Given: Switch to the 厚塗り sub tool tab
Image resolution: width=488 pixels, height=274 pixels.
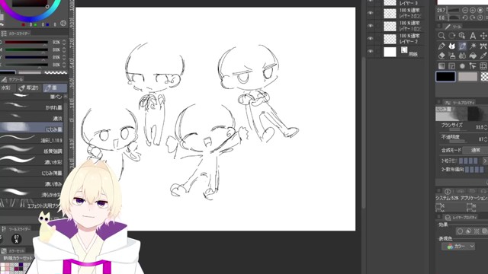Looking at the screenshot, I should pyautogui.click(x=29, y=88).
